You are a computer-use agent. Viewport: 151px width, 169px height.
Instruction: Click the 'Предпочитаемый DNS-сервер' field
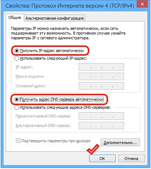coord(101,116)
